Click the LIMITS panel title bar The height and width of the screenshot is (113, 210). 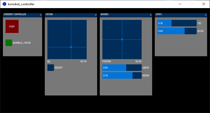(x=181, y=15)
